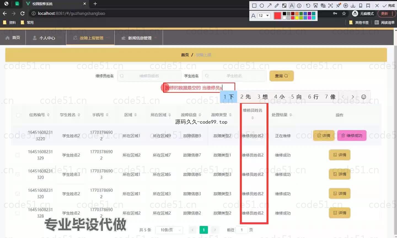Bookmark this page with star icon
397x238 pixels.
coord(344,13)
